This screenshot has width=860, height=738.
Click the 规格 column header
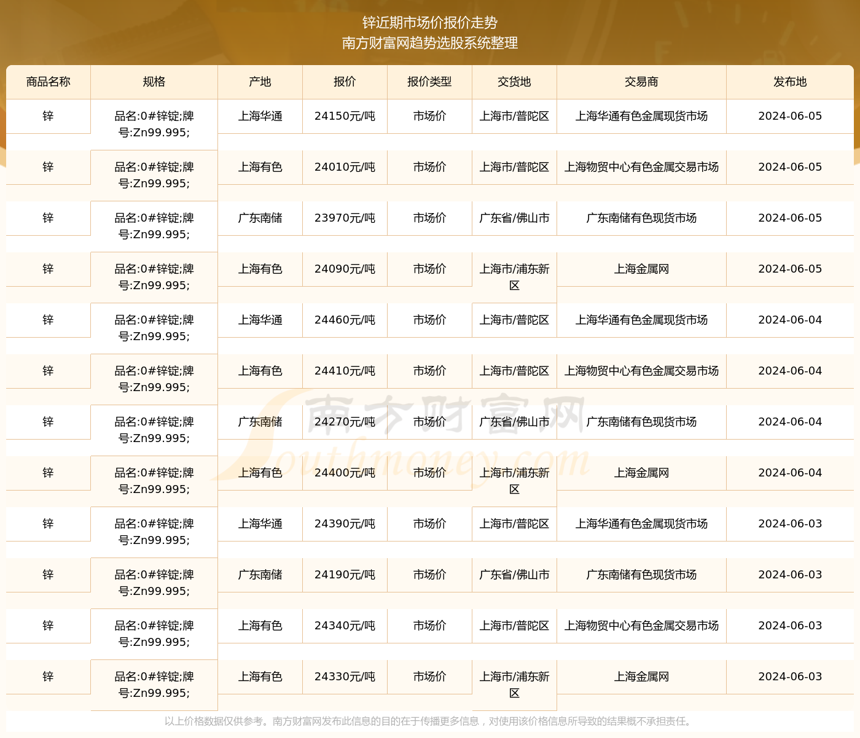(154, 82)
